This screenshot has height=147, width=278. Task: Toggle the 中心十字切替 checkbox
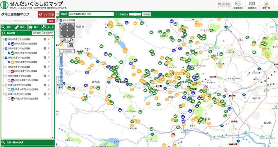tap(61, 20)
